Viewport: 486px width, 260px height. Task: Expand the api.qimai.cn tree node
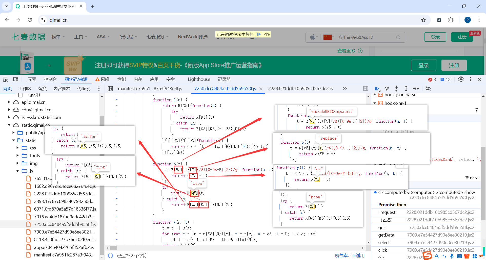point(9,102)
